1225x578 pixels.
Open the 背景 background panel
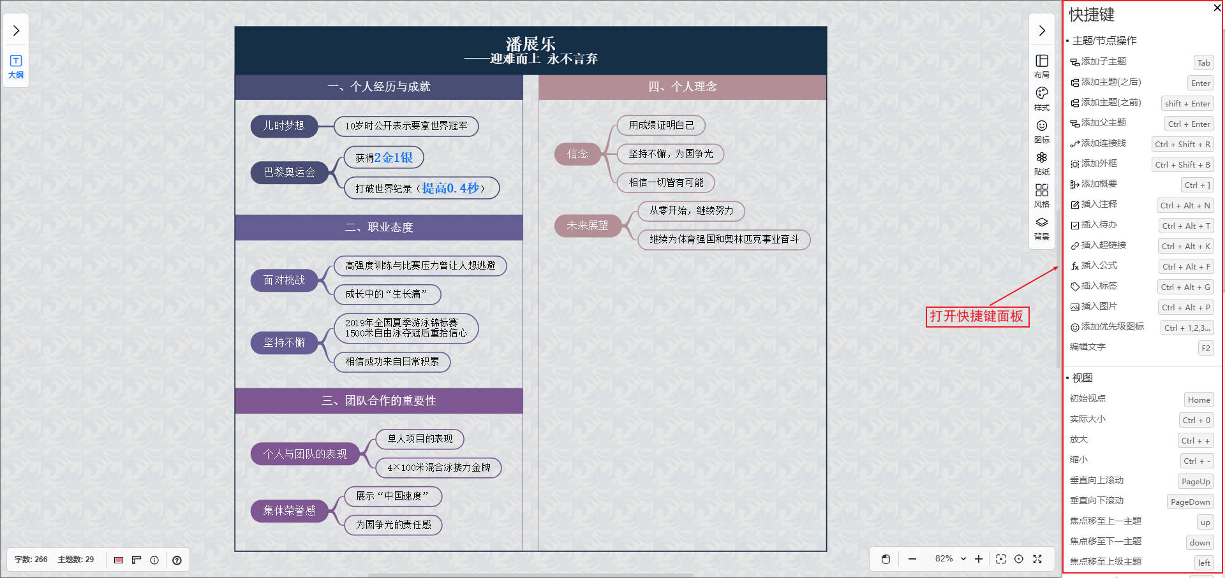(1041, 228)
